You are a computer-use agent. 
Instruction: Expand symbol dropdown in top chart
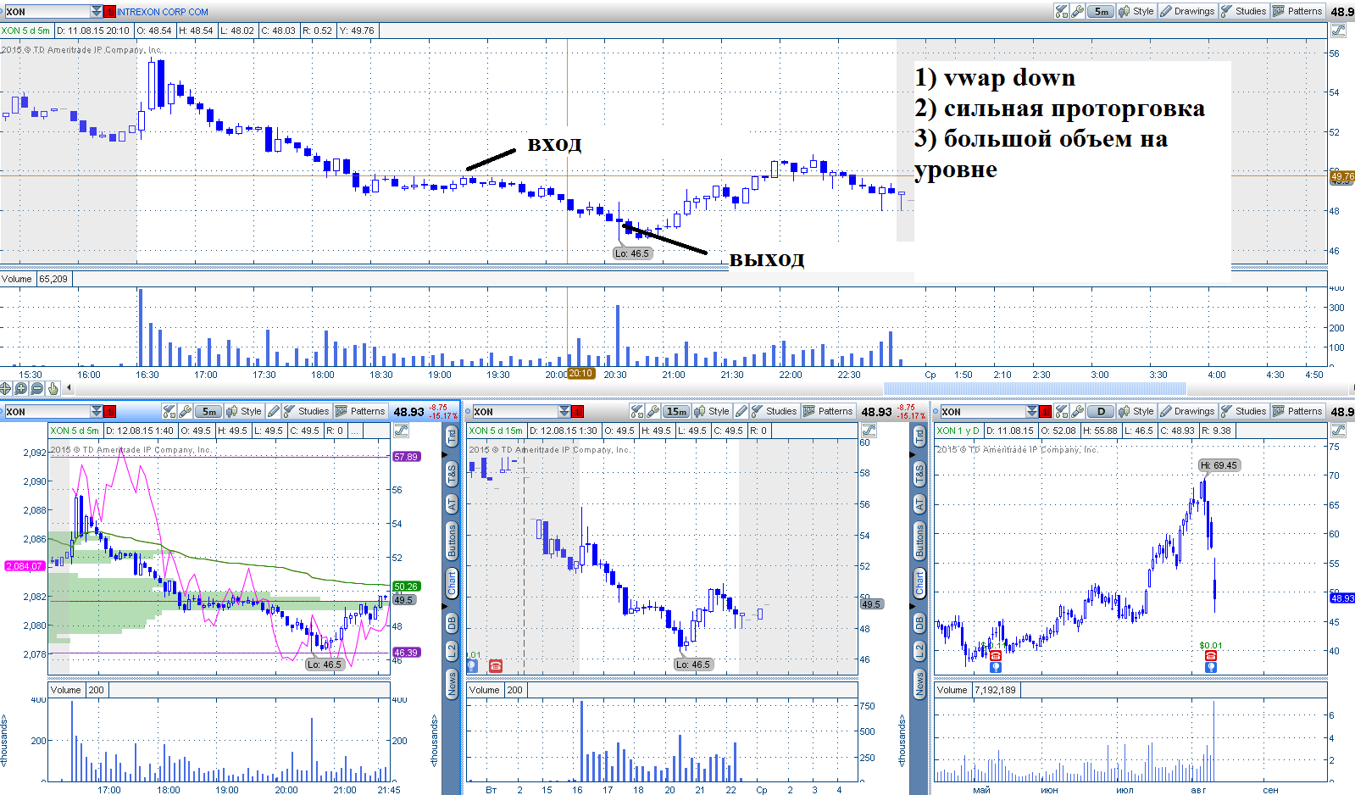(x=96, y=11)
